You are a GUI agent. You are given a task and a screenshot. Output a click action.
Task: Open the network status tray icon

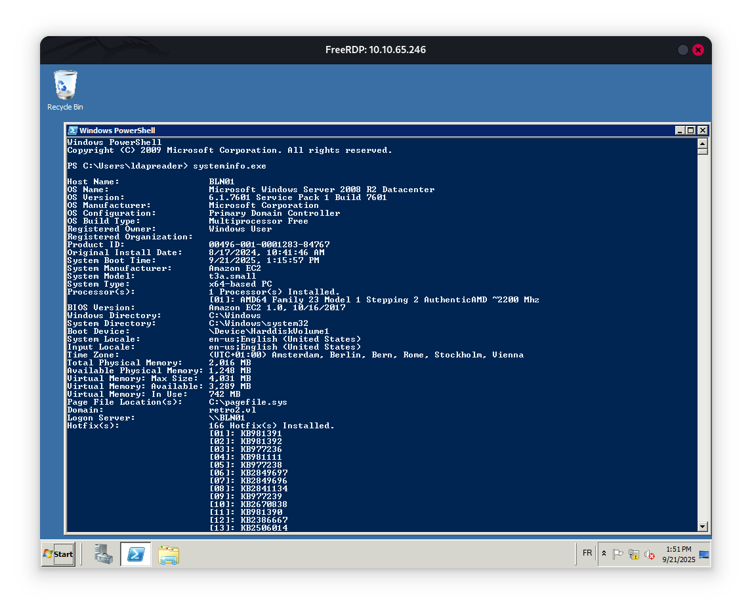pyautogui.click(x=634, y=554)
